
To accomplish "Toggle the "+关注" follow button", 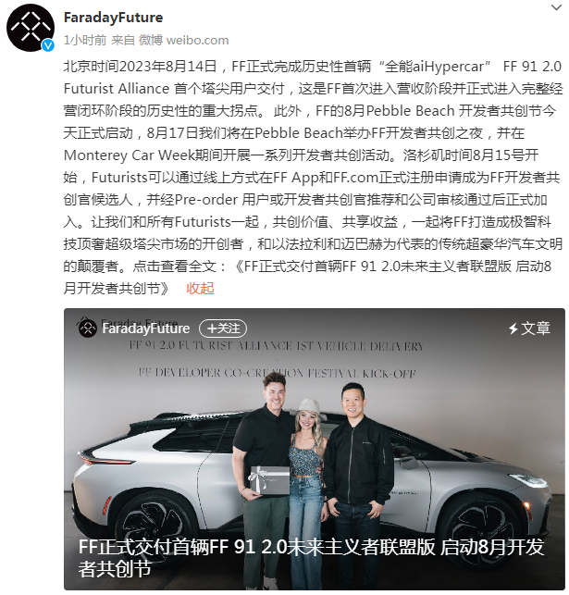I will [223, 328].
